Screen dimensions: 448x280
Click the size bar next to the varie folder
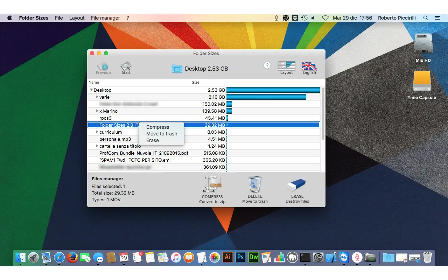[266, 97]
